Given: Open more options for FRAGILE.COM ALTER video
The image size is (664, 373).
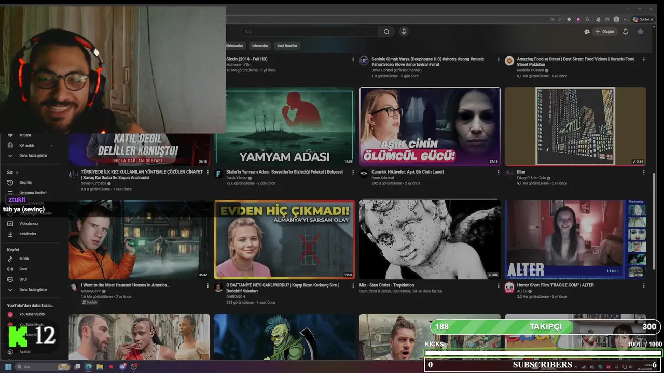Looking at the screenshot, I should [x=644, y=285].
